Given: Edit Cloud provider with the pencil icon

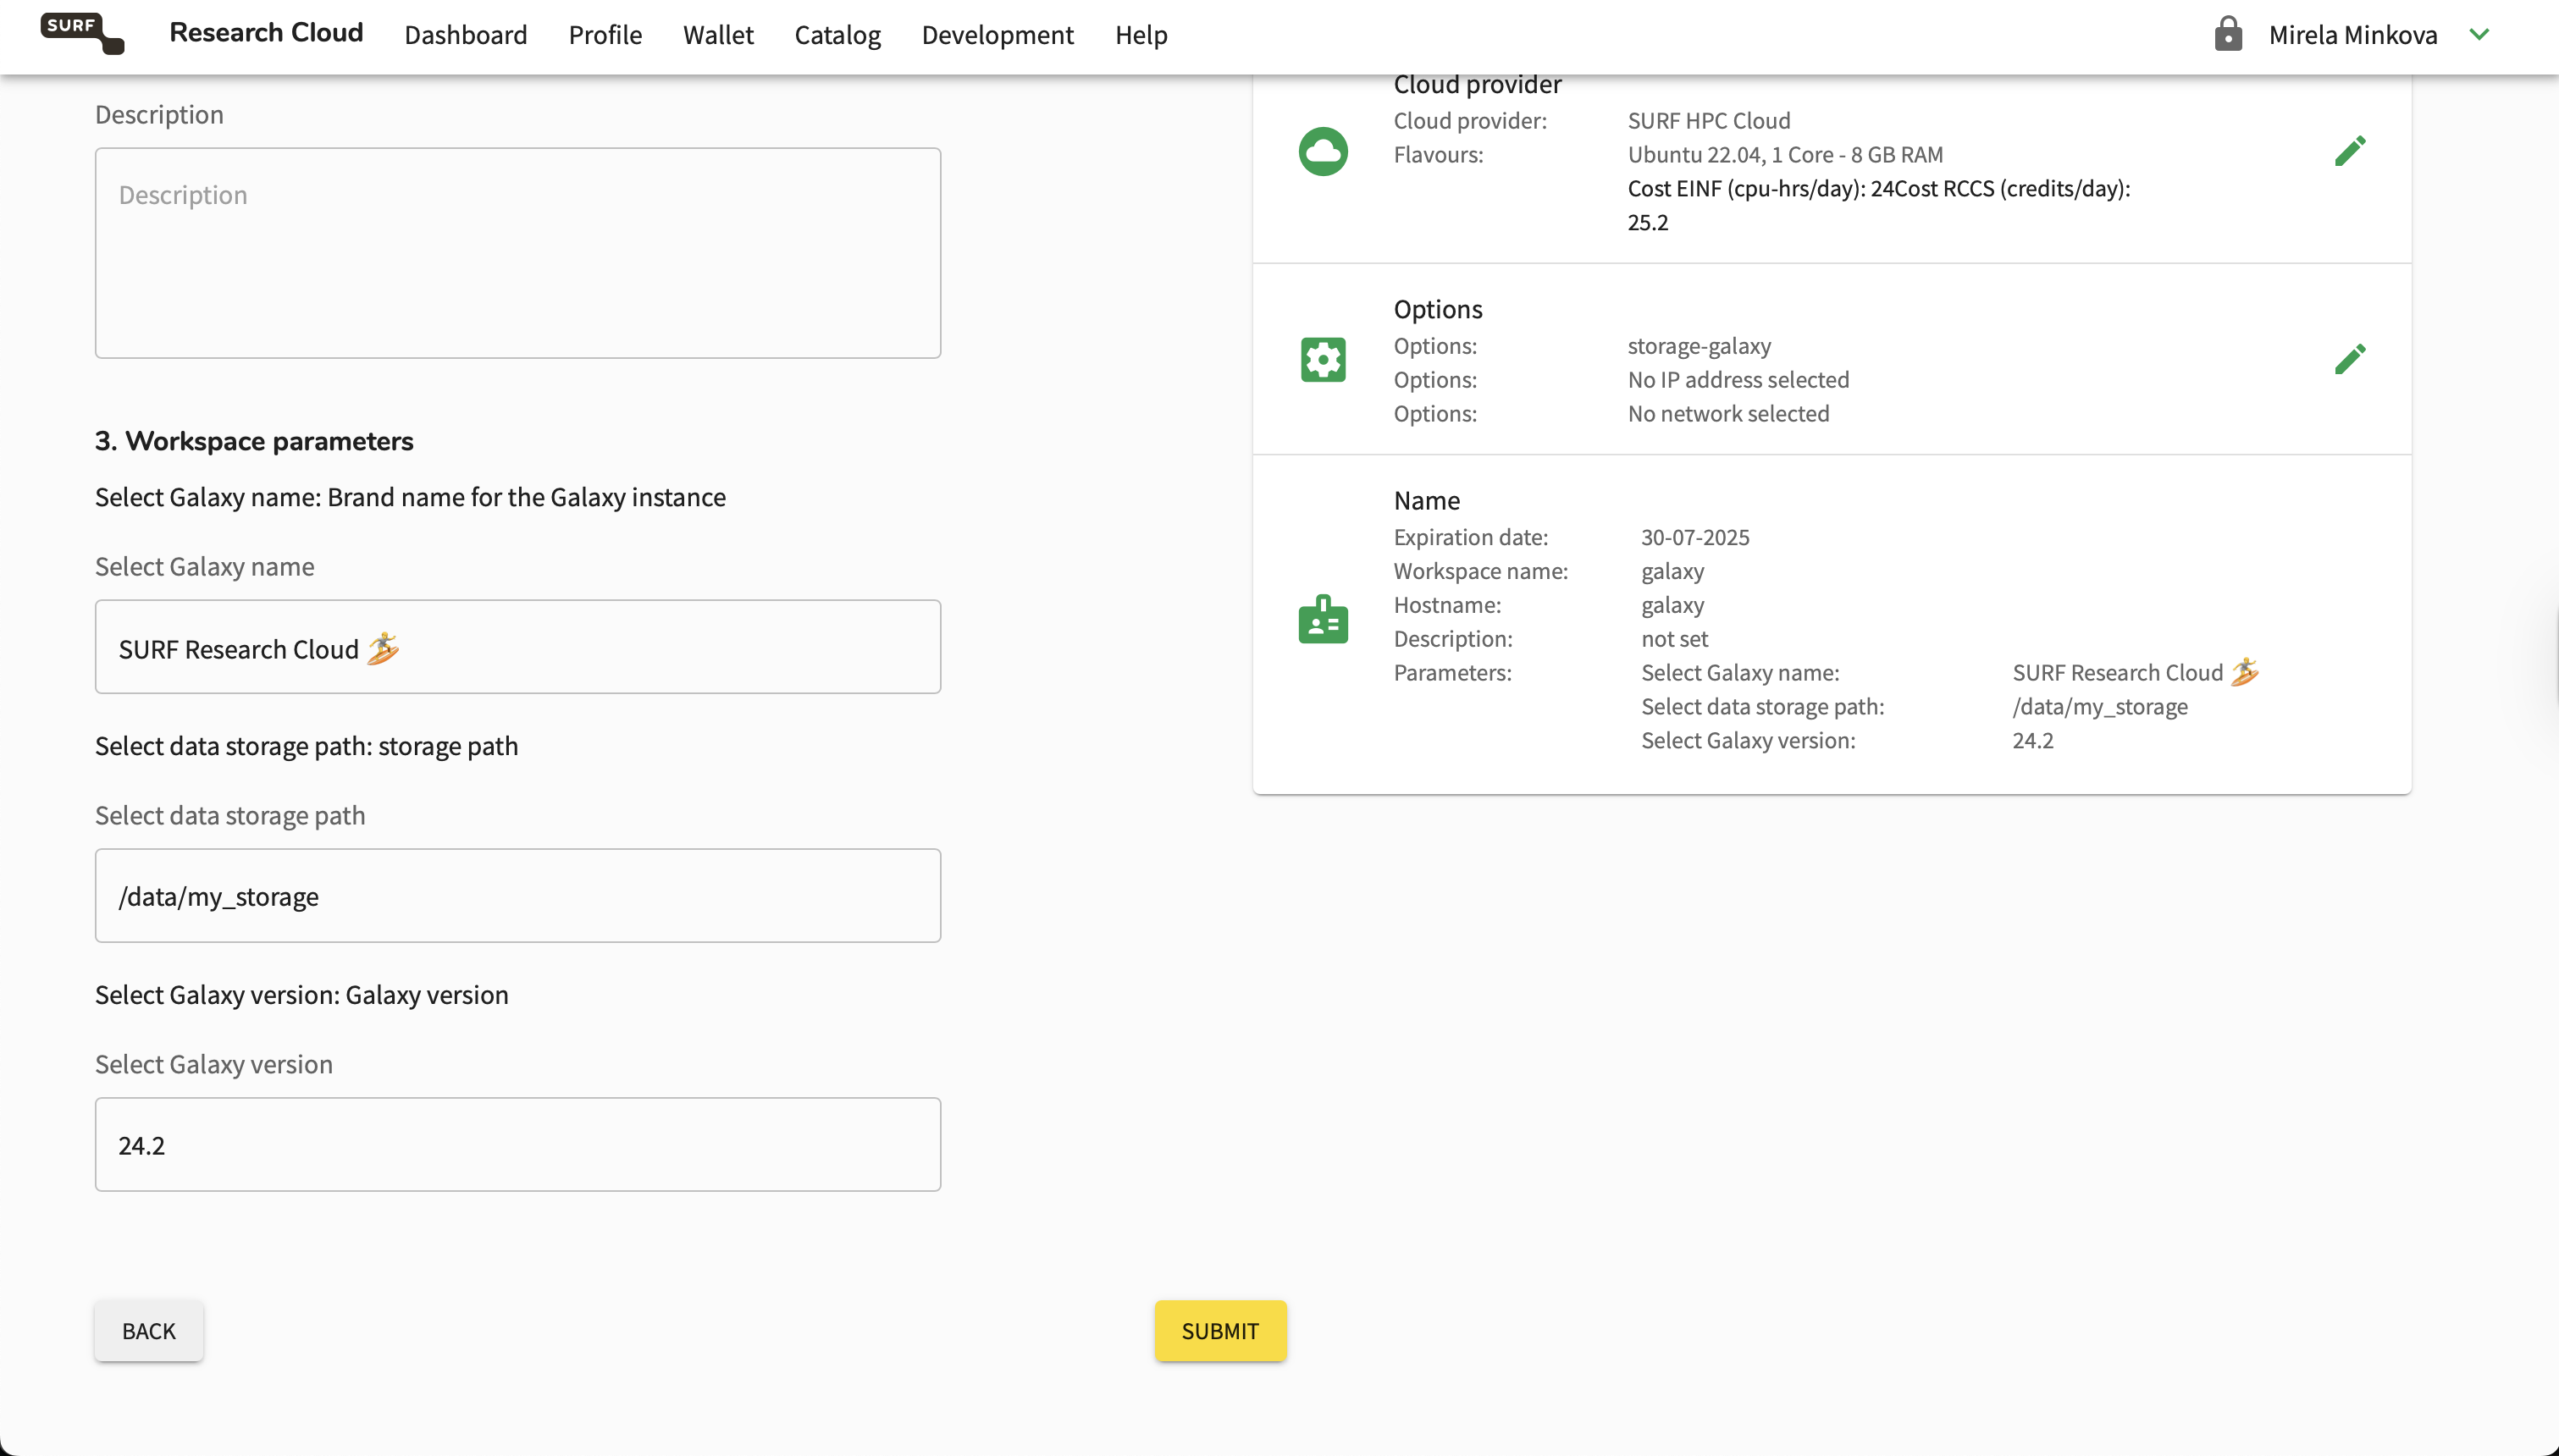Looking at the screenshot, I should [2350, 151].
